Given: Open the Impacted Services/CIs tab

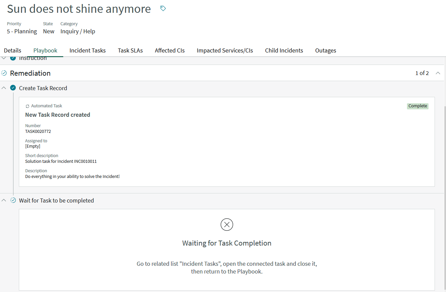Looking at the screenshot, I should click(x=225, y=50).
